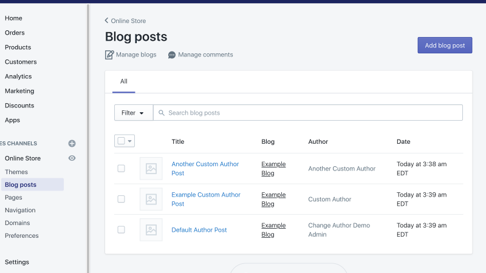Click date 'Today at 3:38 am EDT'
Image resolution: width=486 pixels, height=273 pixels.
click(422, 169)
